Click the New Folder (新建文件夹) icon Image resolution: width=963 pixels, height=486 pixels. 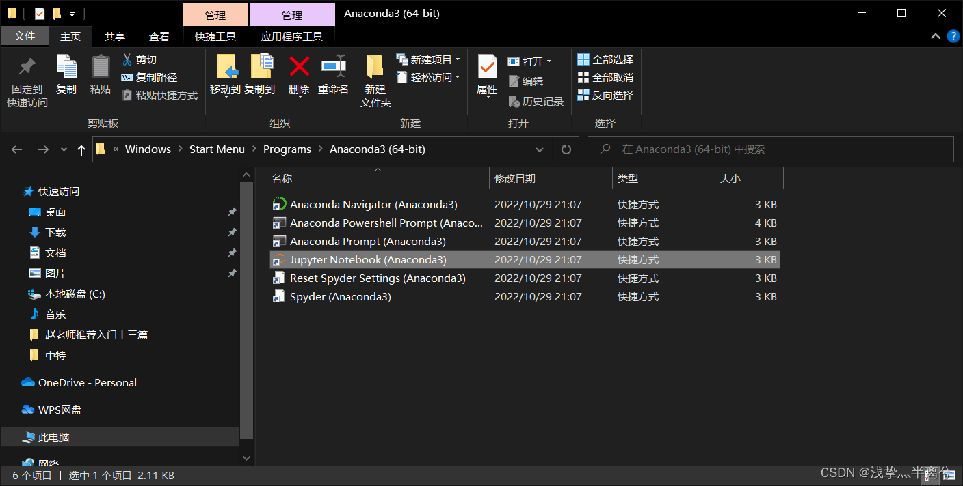pos(375,67)
